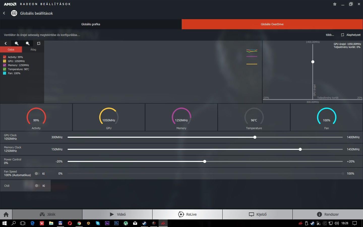363x227 pixels.
Task: Open File Explorer from the taskbar
Action: coord(51,223)
